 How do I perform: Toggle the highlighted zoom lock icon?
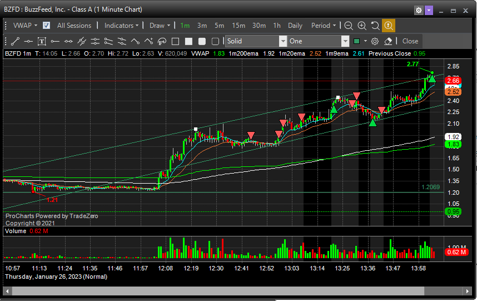coord(389,26)
